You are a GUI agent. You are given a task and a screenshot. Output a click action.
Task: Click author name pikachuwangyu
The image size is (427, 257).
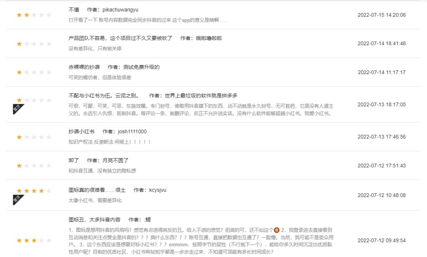(x=120, y=10)
